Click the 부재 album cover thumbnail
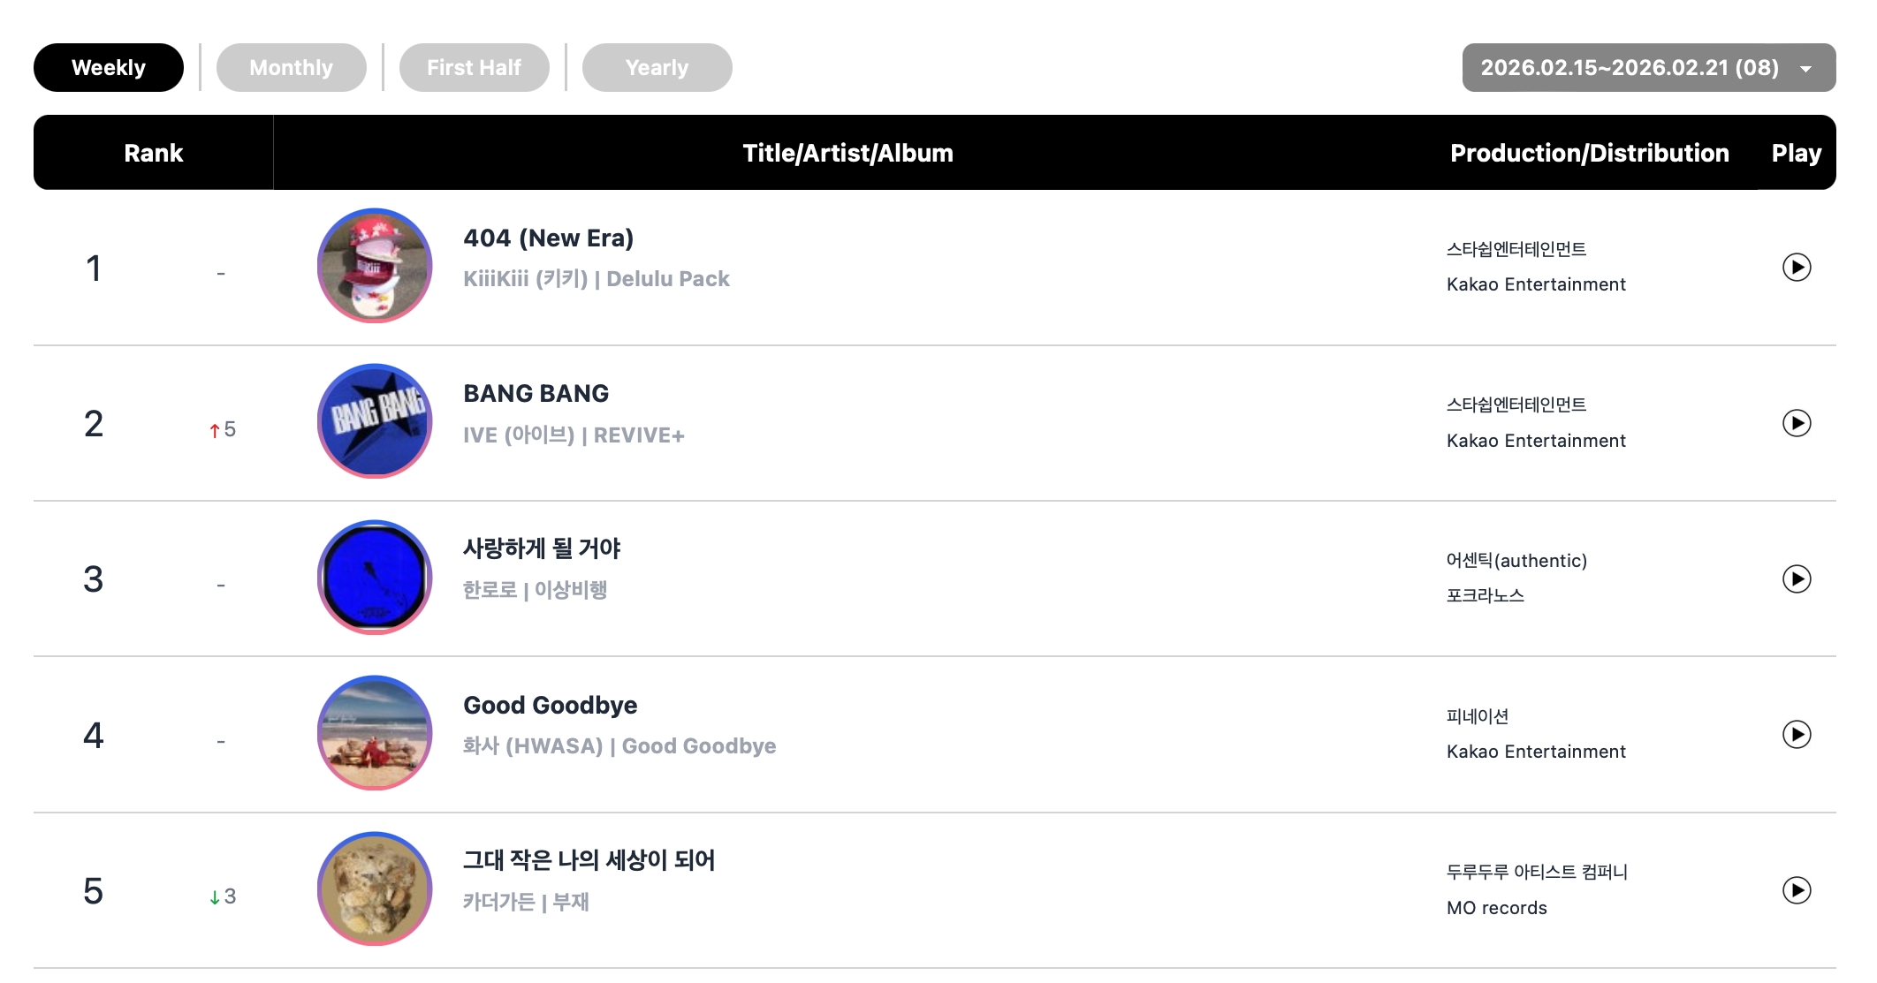Image resolution: width=1877 pixels, height=983 pixels. pyautogui.click(x=375, y=888)
